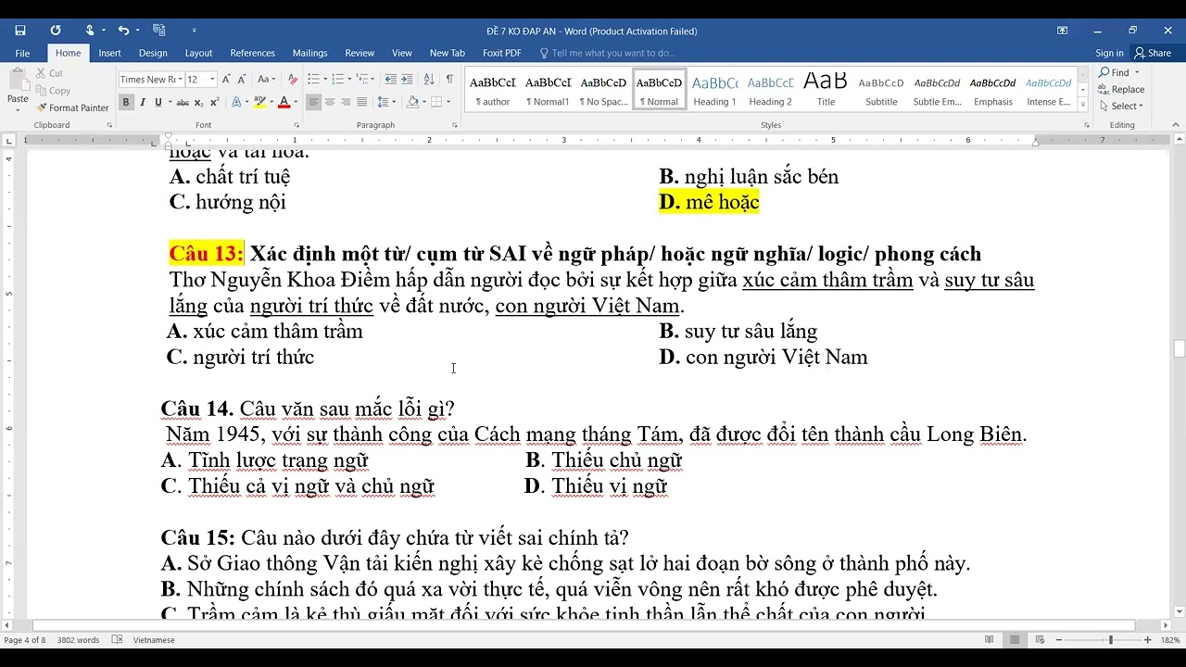This screenshot has height=667, width=1186.
Task: Increase font size with the Grow Font icon
Action: (x=228, y=80)
